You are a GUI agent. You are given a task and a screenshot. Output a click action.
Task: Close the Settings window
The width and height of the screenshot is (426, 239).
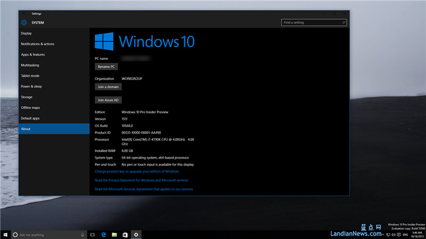[345, 14]
